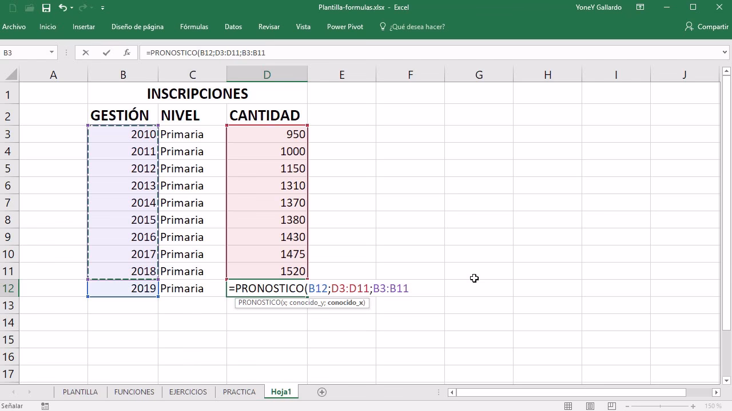The height and width of the screenshot is (411, 732).
Task: Open the Power Pivot ribbon tab
Action: tap(345, 26)
